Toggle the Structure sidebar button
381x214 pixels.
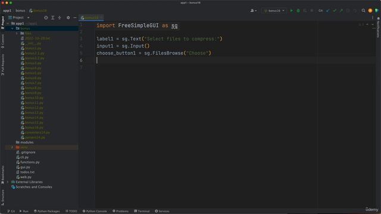tap(2, 198)
